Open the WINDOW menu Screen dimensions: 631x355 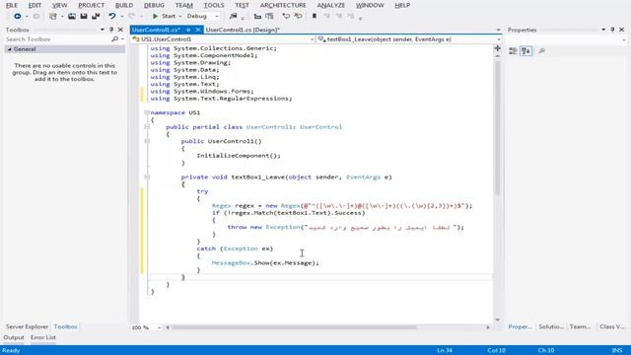[370, 5]
